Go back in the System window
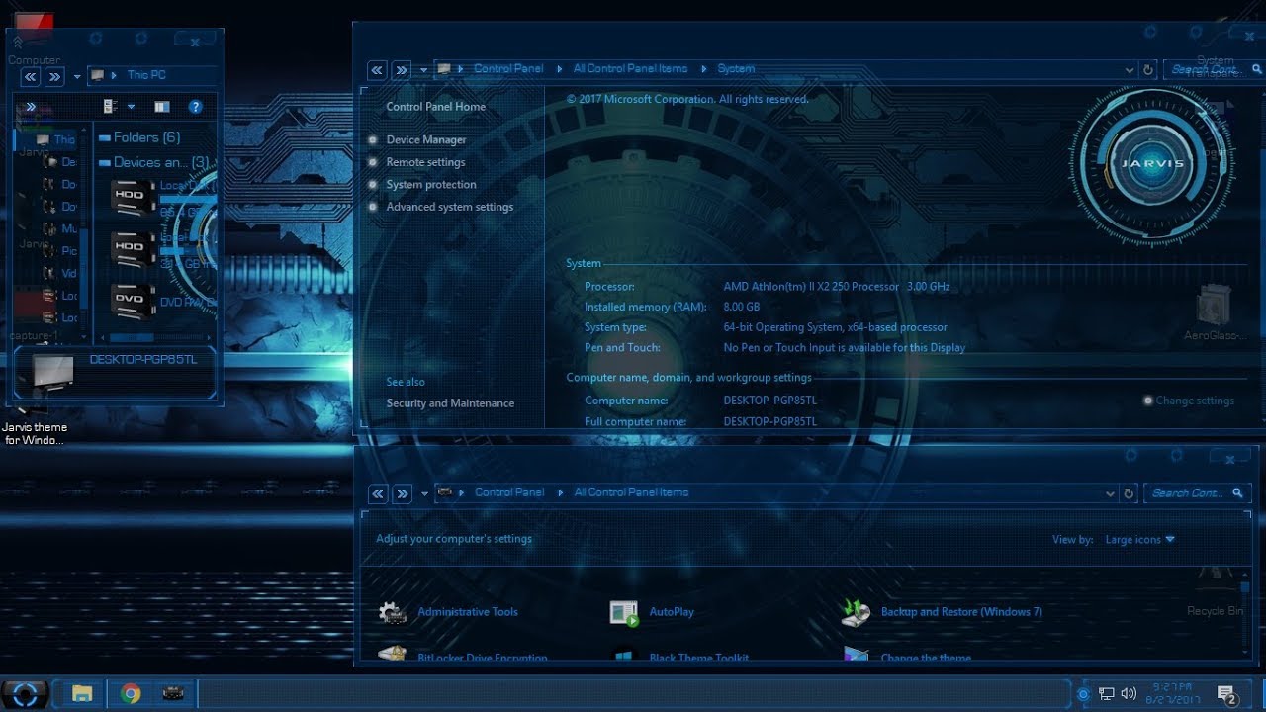This screenshot has height=712, width=1266. tap(377, 70)
